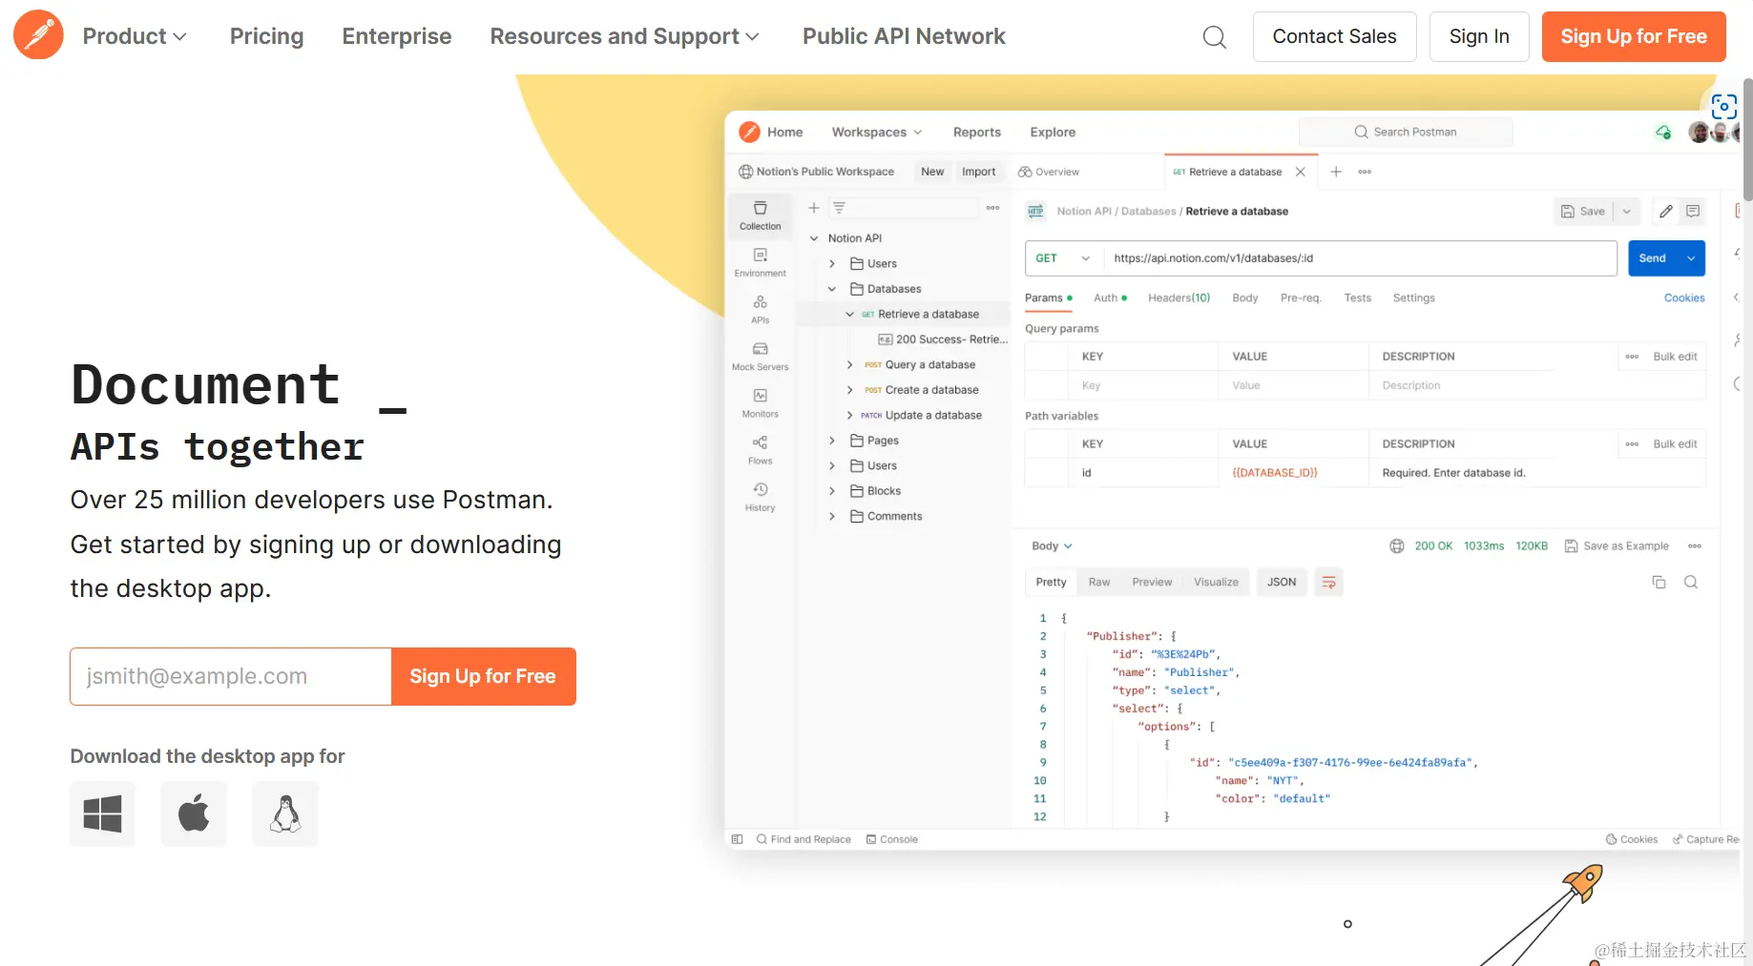The height and width of the screenshot is (966, 1753).
Task: Expand the Pages folder
Action: [x=832, y=441]
